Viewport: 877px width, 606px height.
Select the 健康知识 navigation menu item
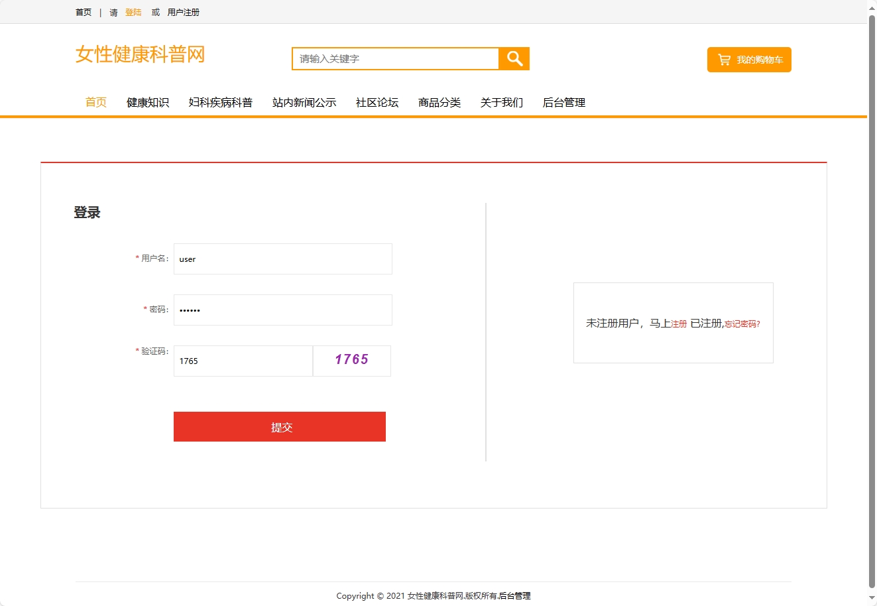pyautogui.click(x=147, y=102)
